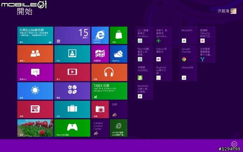Open the Mail tile showing EcLife購物網
Viewport: 243px width, 152px height.
(x=35, y=35)
